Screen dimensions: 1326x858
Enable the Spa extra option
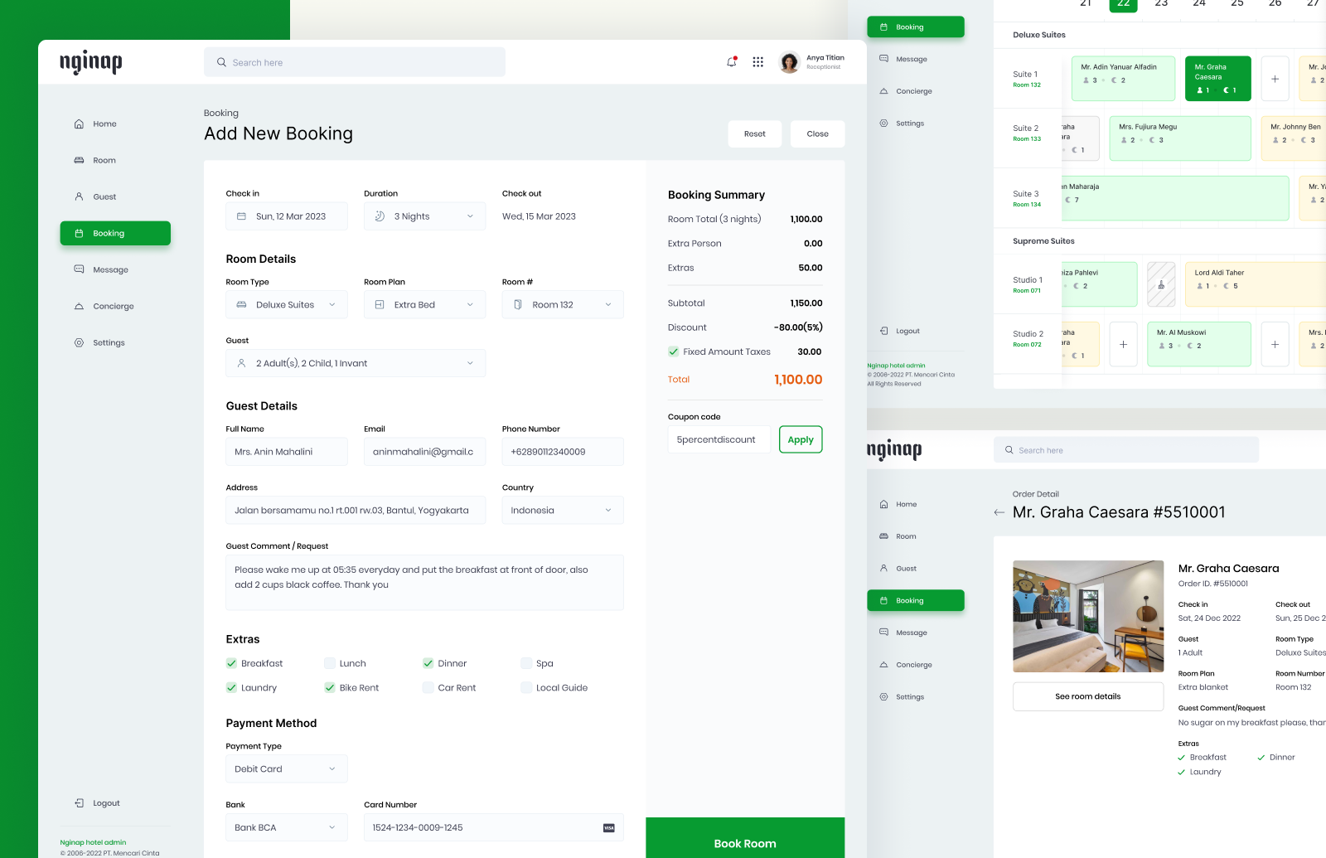coord(527,663)
